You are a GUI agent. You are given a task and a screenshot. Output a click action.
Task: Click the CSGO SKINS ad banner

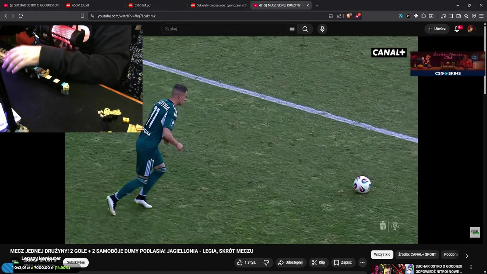447,64
